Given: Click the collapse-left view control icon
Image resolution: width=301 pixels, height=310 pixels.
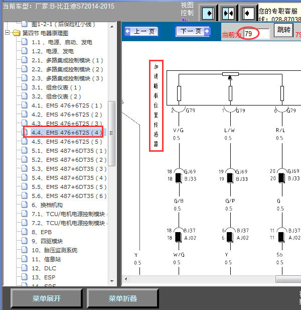Looking at the screenshot, I should [x=248, y=13].
